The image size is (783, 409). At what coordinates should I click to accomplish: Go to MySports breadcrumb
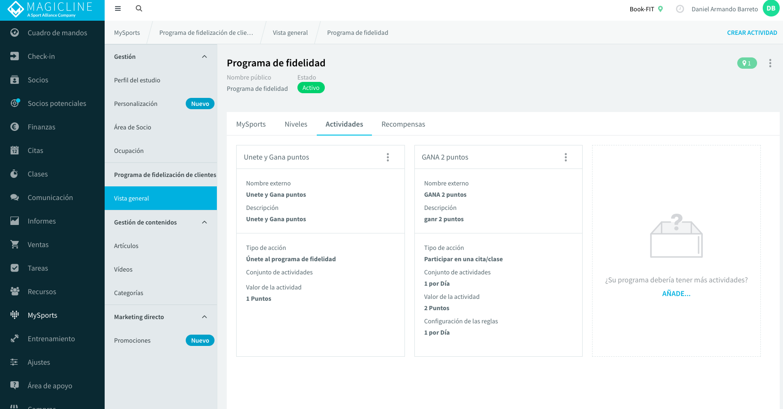127,32
